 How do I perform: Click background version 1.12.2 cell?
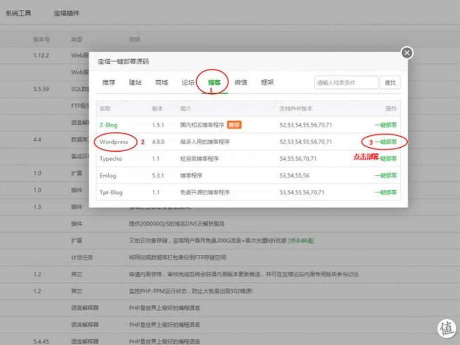click(x=41, y=55)
